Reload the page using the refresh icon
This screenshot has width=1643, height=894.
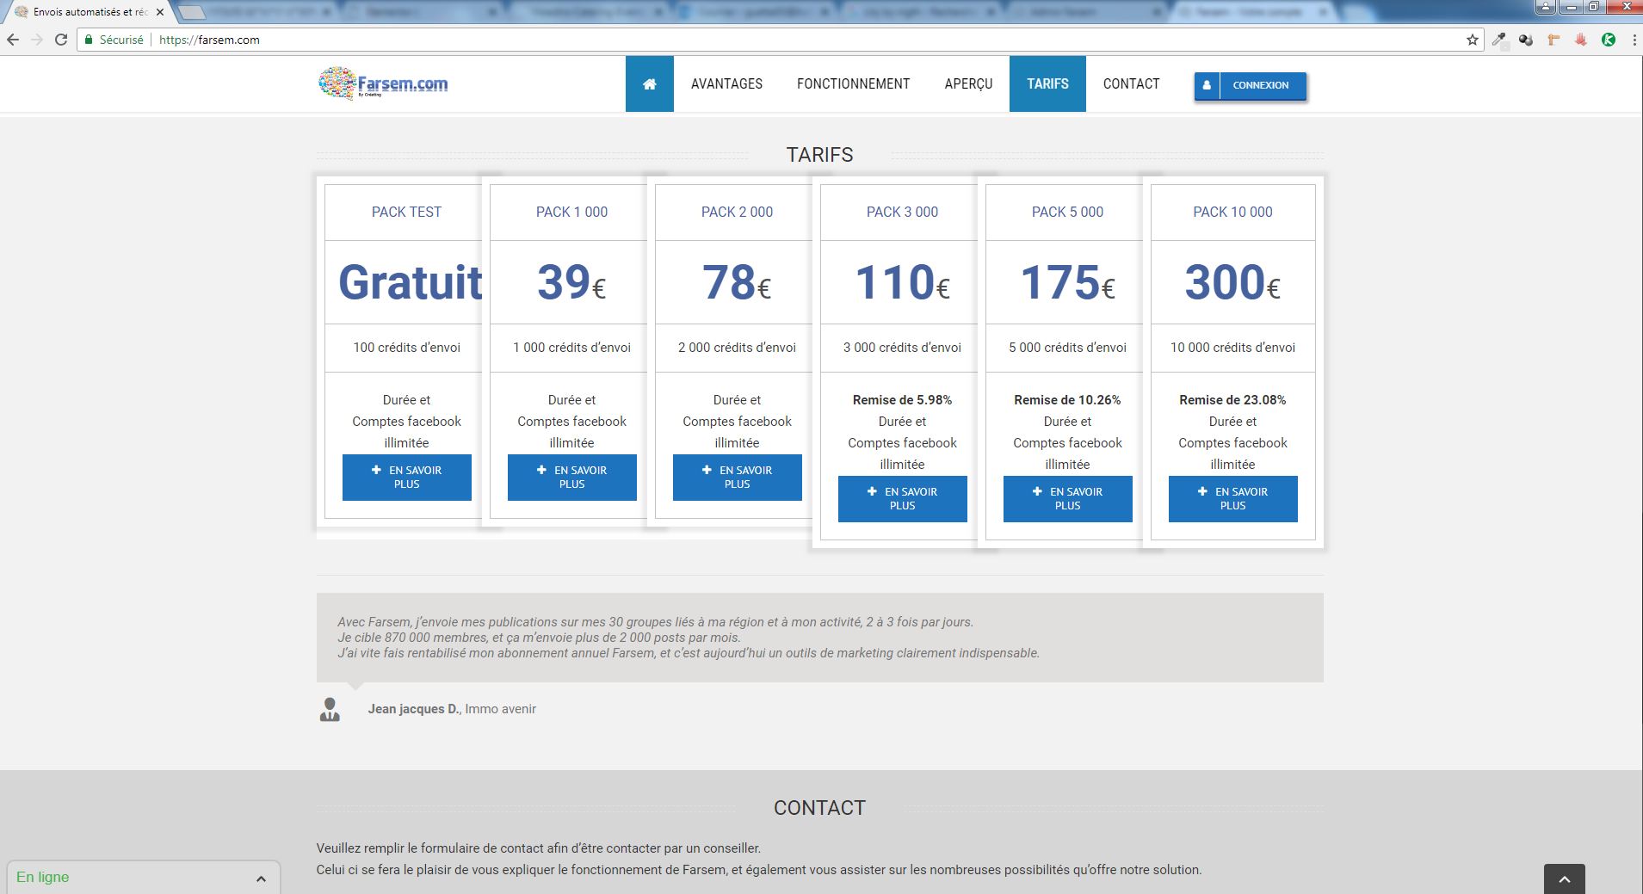coord(61,40)
